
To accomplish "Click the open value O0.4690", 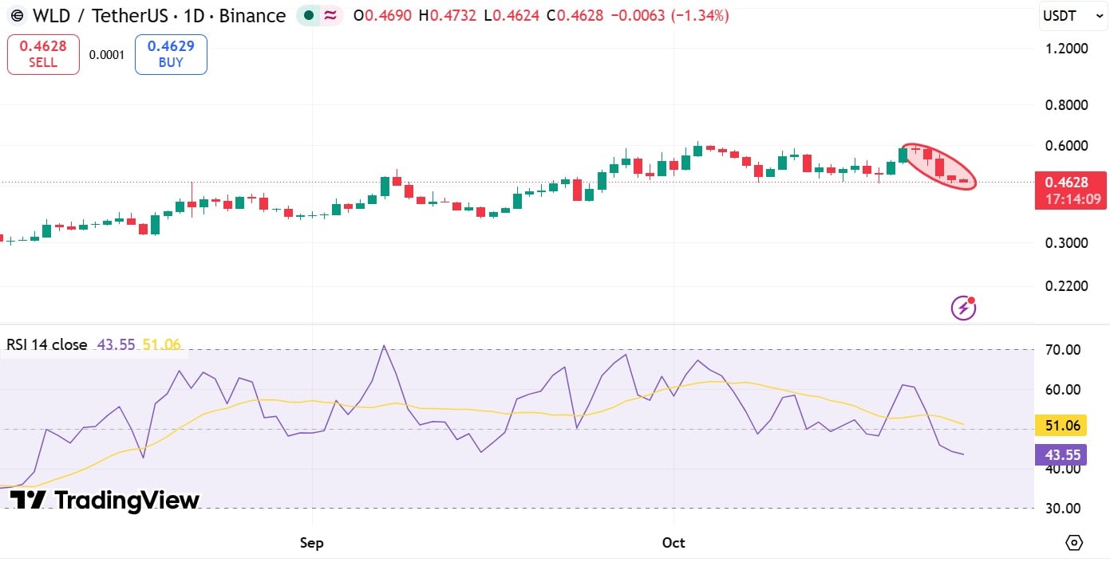I will click(381, 16).
